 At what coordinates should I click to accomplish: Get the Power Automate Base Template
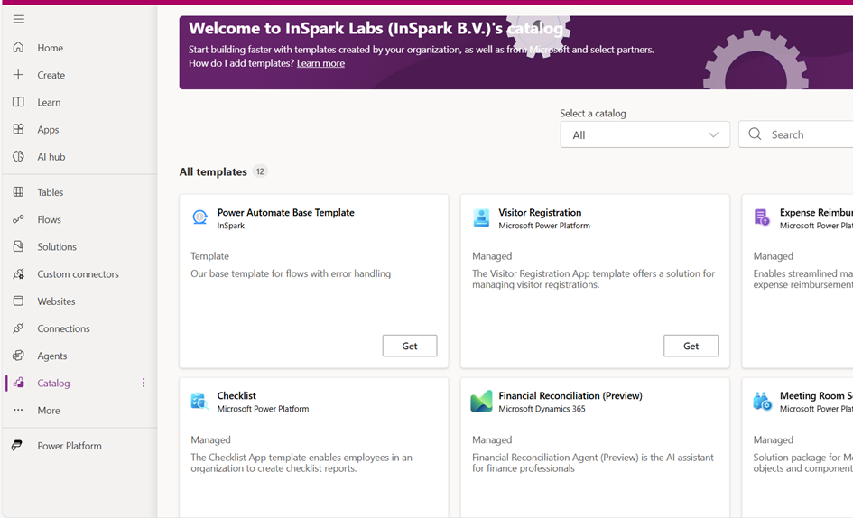[410, 346]
